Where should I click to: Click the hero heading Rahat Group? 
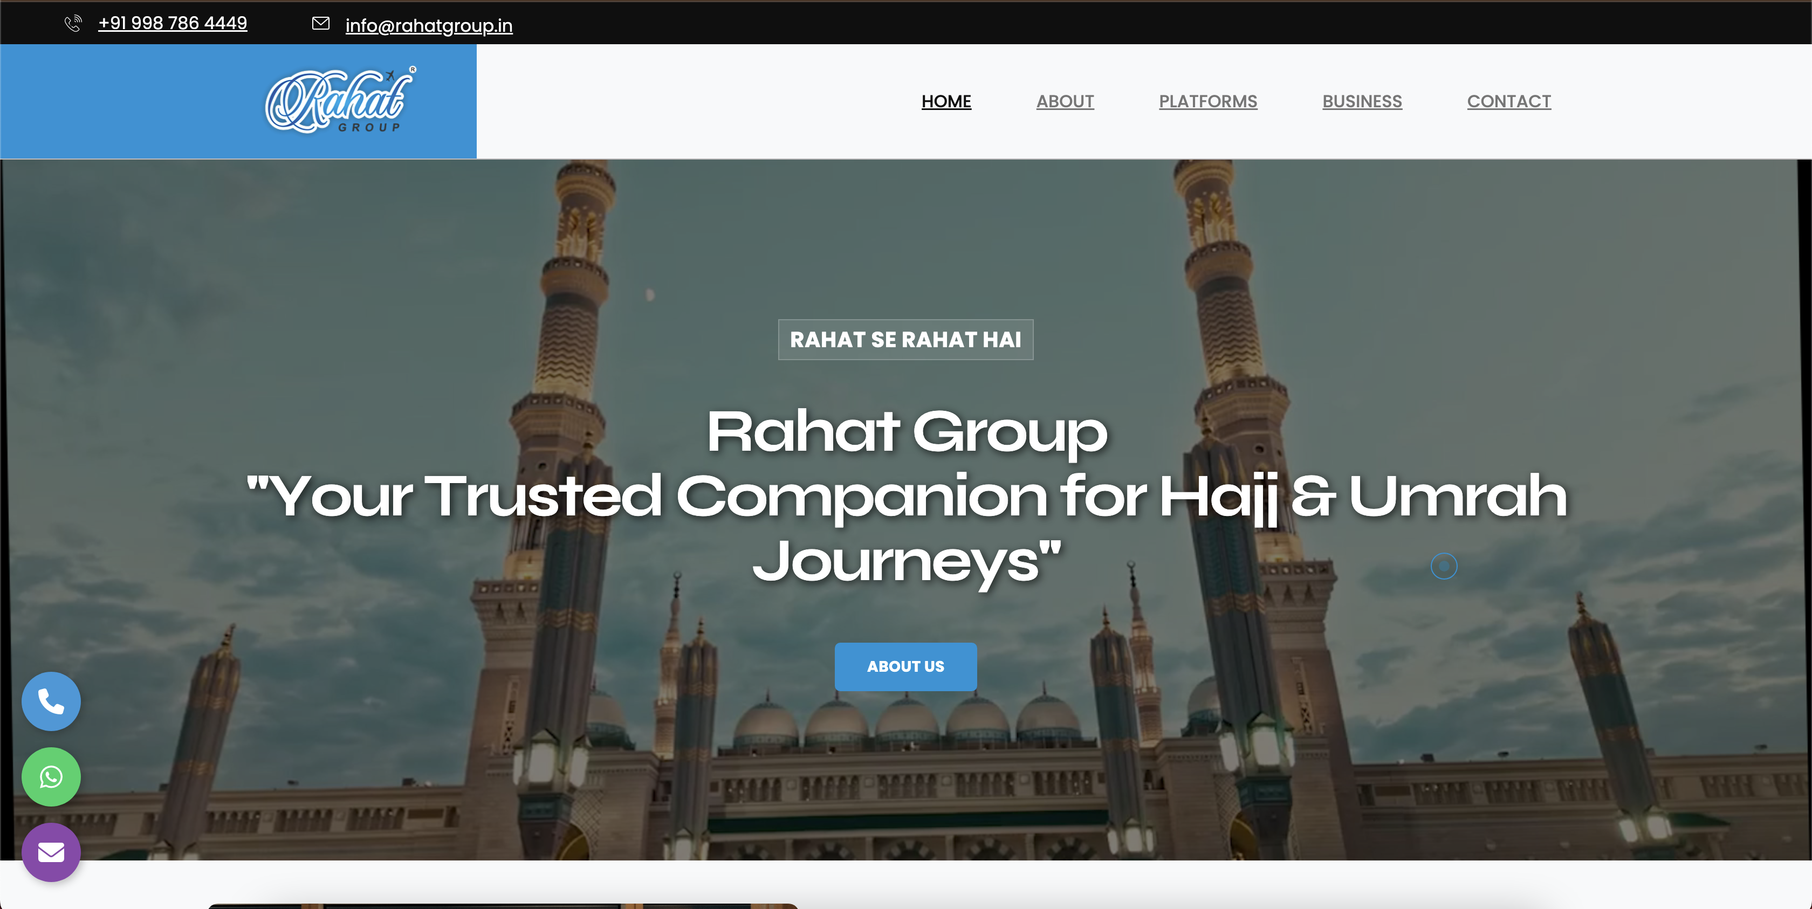click(x=906, y=432)
